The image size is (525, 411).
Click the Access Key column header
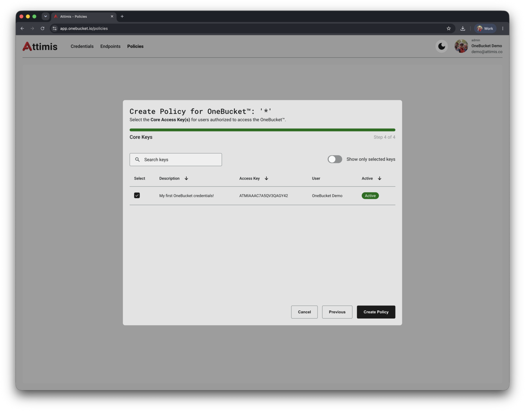249,178
